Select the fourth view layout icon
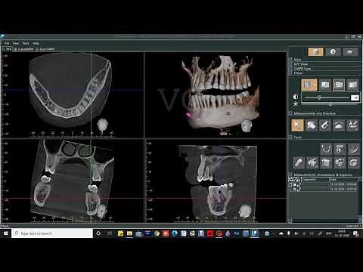The height and width of the screenshot is (272, 363). pos(352,85)
